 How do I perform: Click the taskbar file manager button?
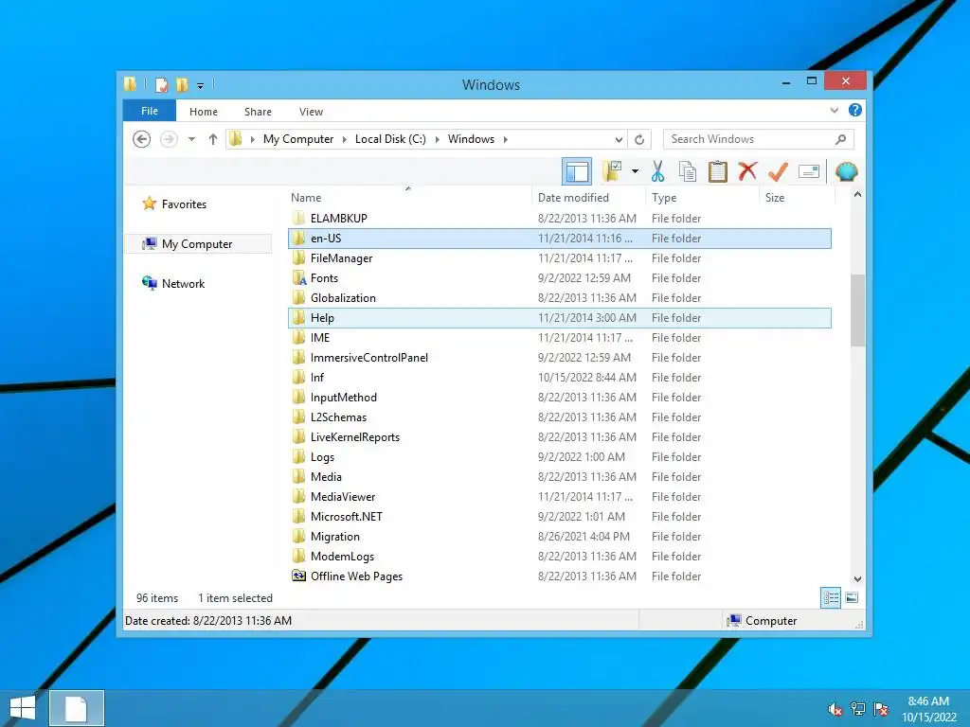click(77, 708)
